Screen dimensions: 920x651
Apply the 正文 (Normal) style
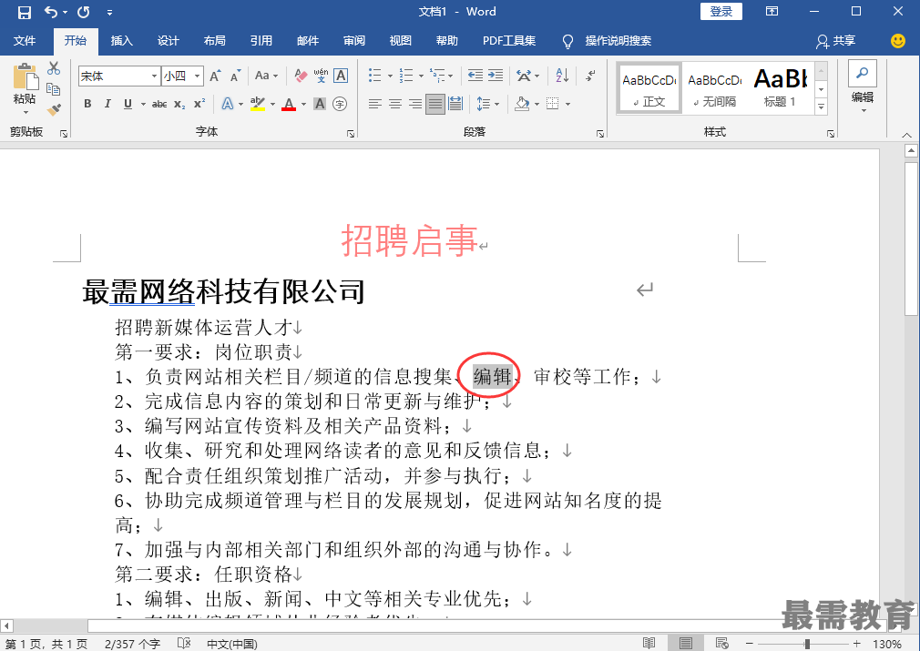pos(649,88)
